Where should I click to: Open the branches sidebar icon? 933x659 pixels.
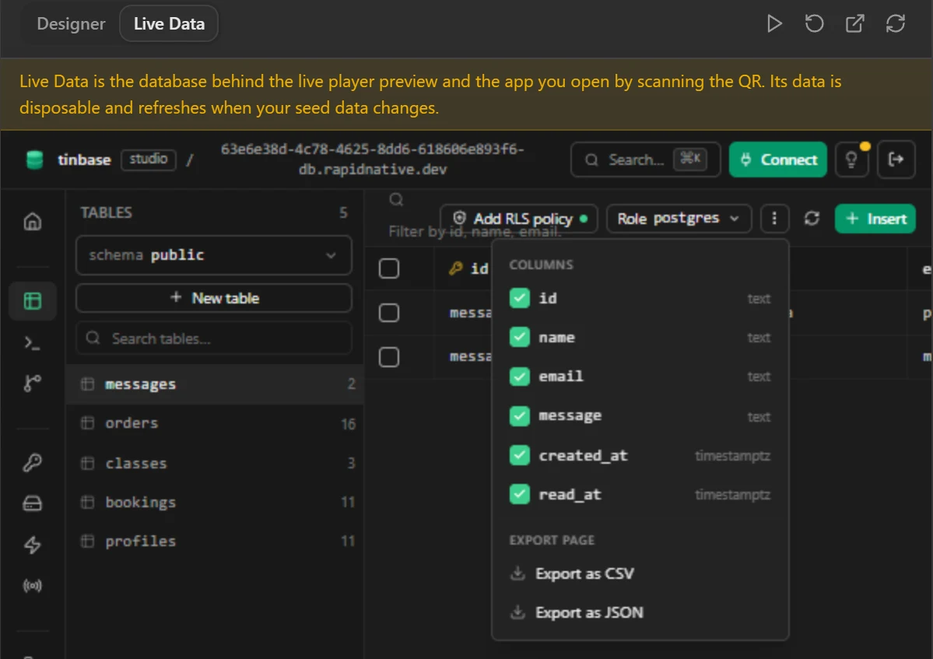click(33, 383)
